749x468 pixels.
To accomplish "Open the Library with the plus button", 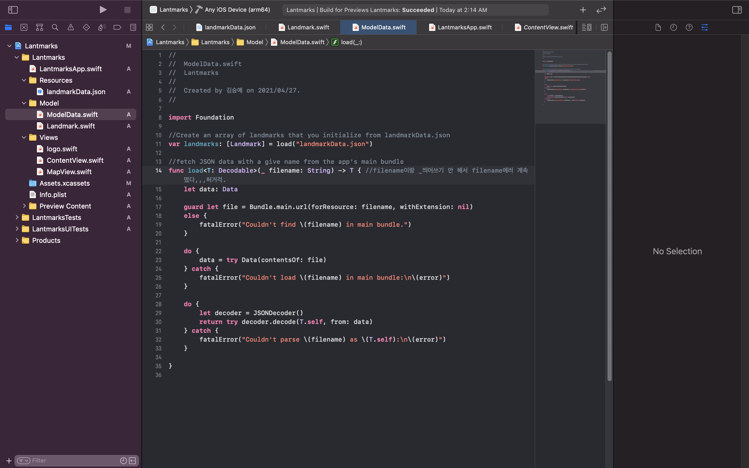I will 583,10.
